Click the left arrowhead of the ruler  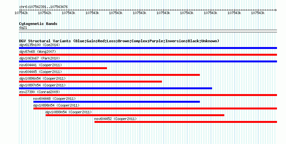[x=20, y=10]
